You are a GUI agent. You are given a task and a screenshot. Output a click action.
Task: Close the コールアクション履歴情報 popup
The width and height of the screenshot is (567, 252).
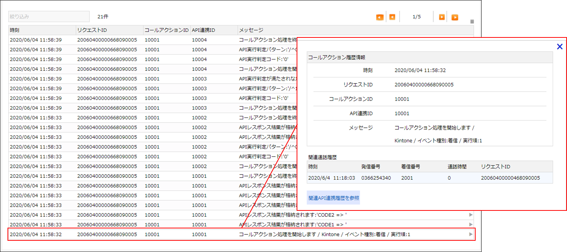(560, 46)
